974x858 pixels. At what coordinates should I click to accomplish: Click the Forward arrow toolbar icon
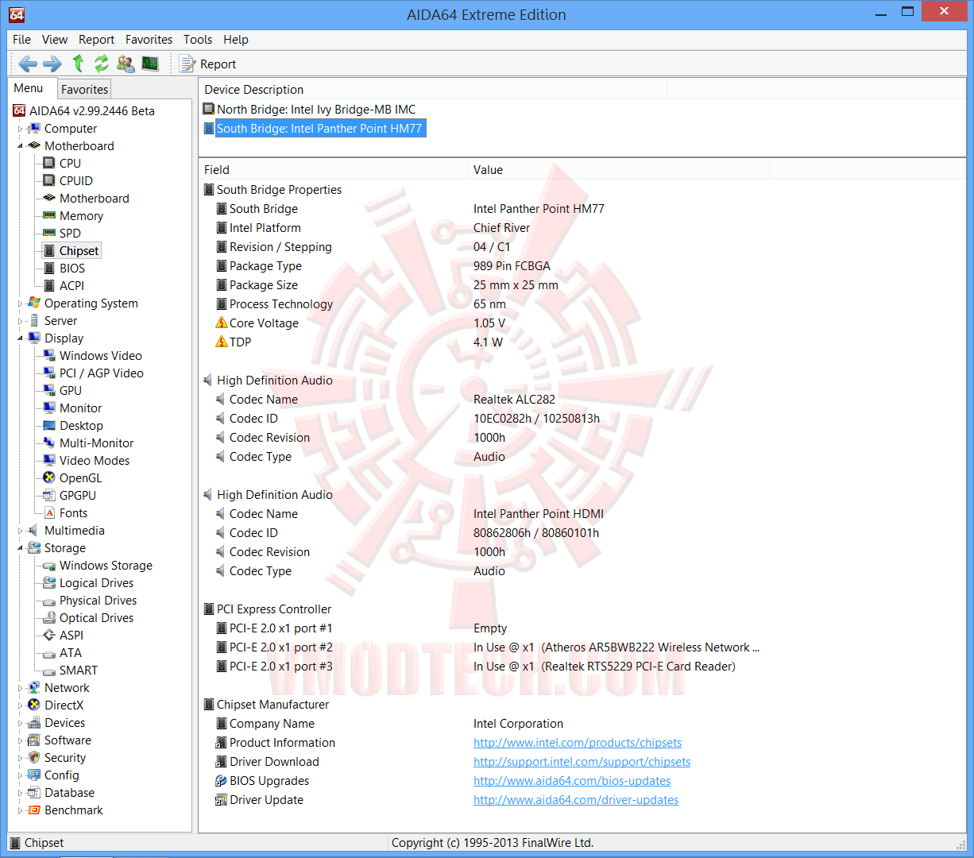tap(52, 64)
